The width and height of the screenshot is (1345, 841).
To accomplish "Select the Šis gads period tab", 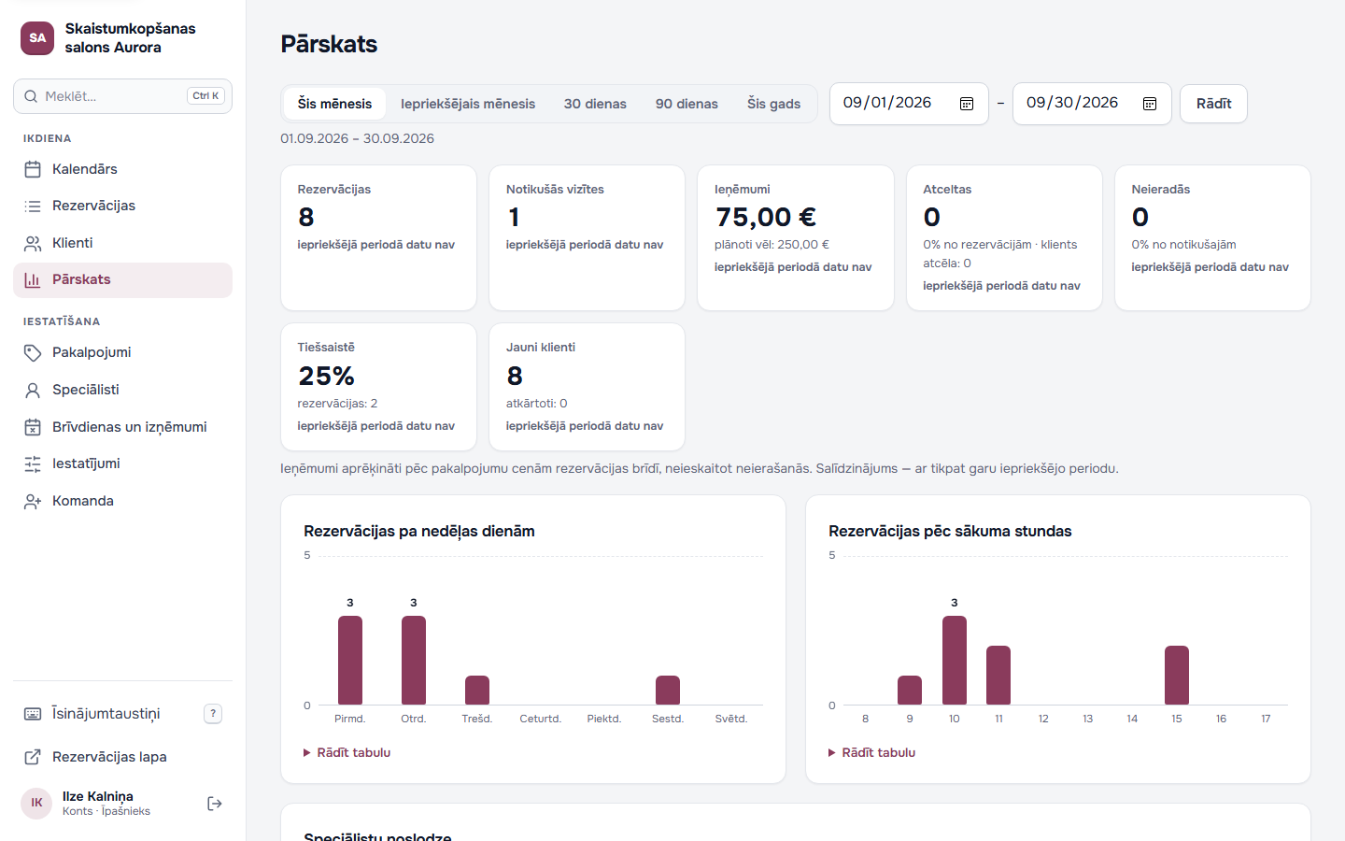I will tap(773, 104).
